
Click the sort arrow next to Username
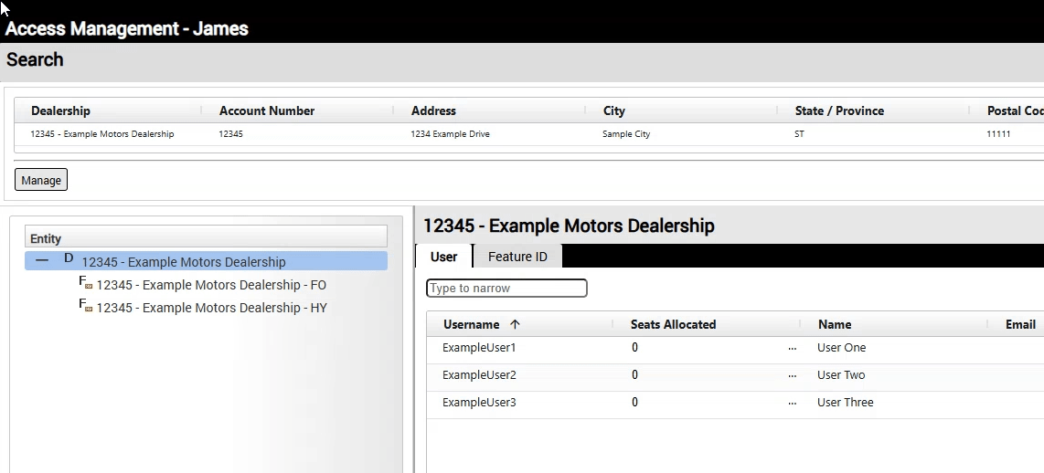coord(515,324)
